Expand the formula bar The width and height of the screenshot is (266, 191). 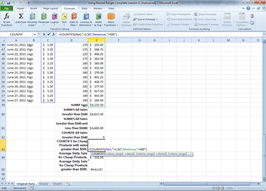pos(264,34)
